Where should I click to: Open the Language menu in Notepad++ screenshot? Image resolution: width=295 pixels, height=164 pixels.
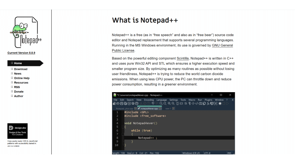click(162, 100)
